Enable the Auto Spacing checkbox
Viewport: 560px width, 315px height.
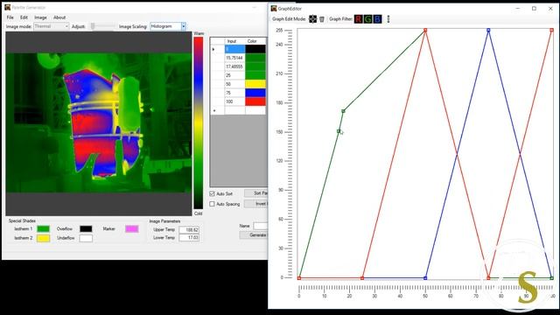pyautogui.click(x=212, y=204)
